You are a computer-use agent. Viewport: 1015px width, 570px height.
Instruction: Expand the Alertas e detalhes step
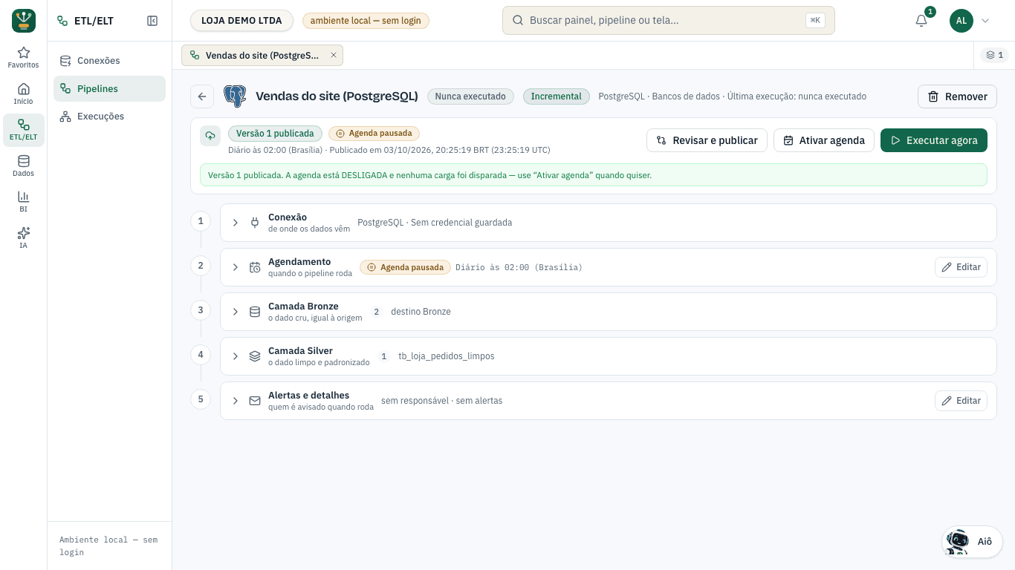coord(236,401)
